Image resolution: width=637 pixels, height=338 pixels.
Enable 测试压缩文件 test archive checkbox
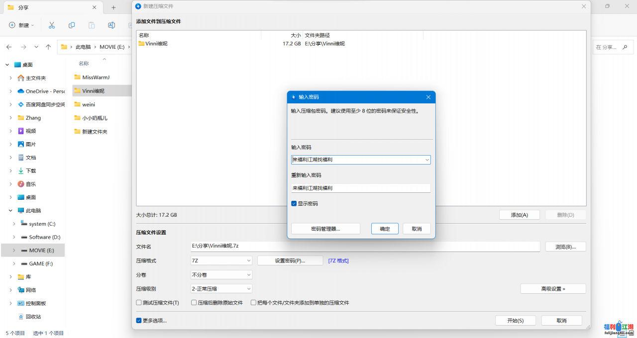[x=139, y=303]
